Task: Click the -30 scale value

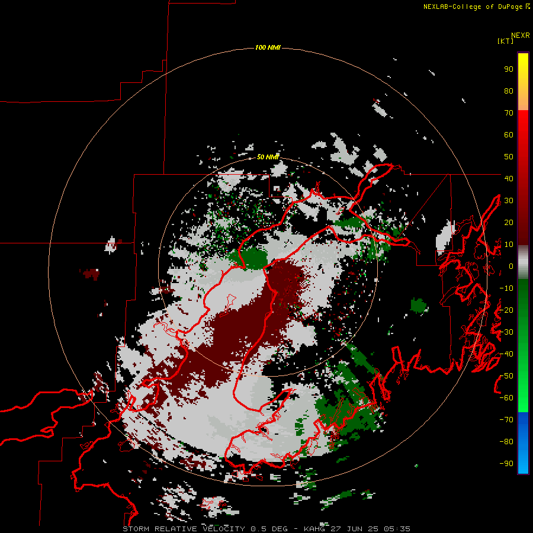Action: coord(506,332)
